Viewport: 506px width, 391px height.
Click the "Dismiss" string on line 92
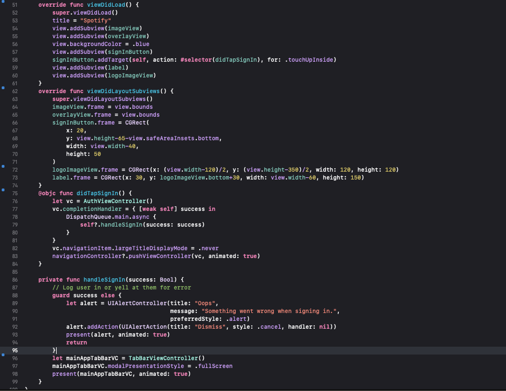point(210,327)
